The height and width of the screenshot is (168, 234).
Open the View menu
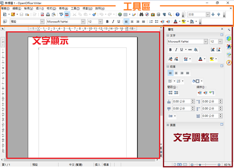coord(28,8)
